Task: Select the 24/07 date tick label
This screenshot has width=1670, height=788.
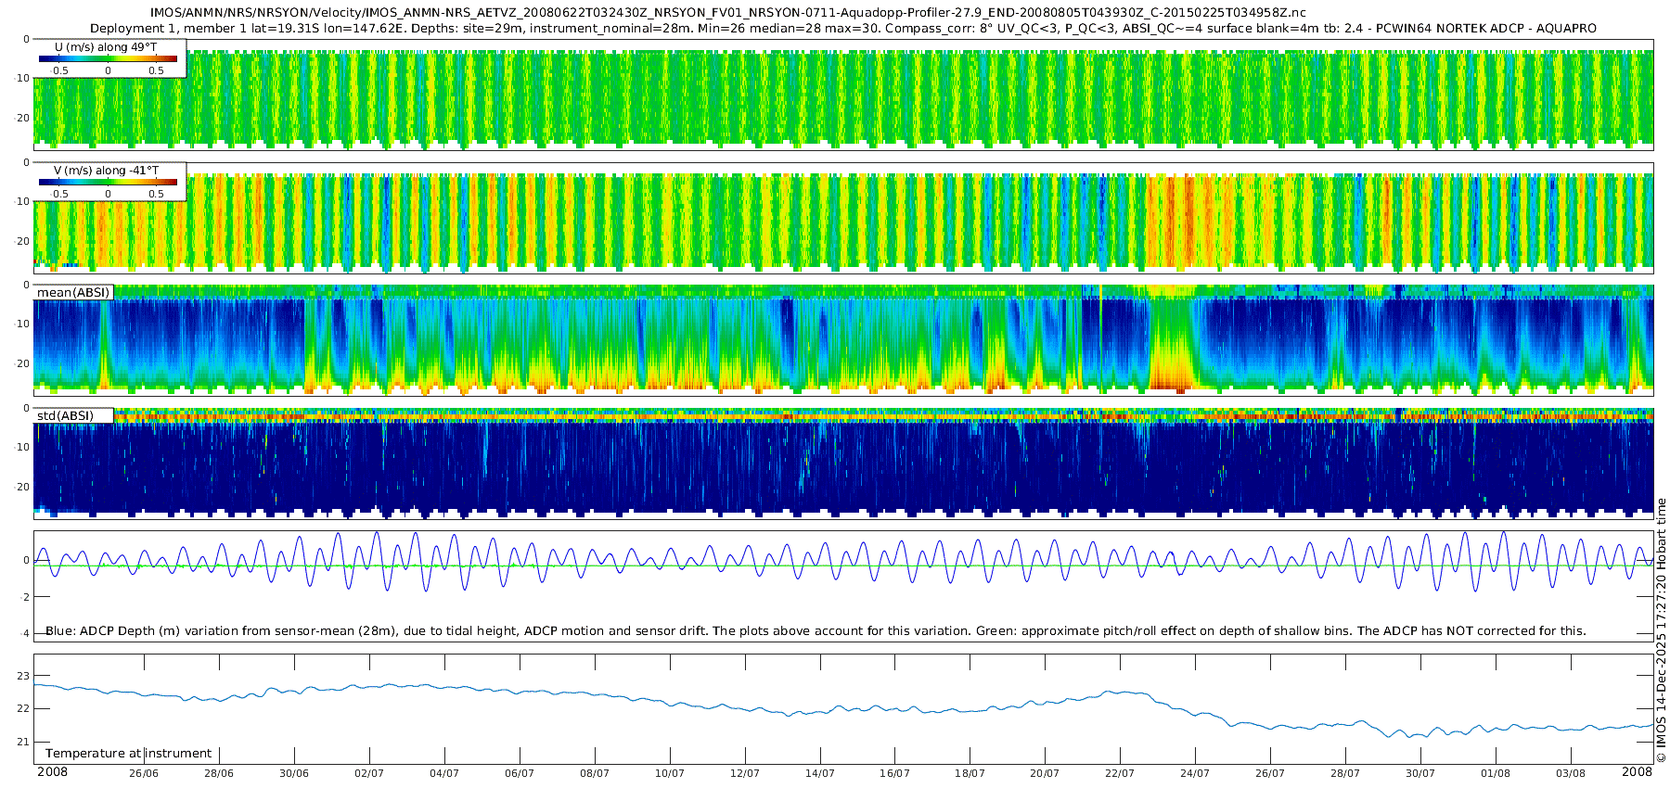Action: coord(1195,773)
